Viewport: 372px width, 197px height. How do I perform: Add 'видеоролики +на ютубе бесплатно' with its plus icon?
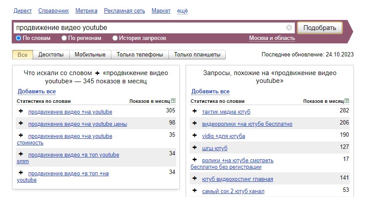(195, 123)
